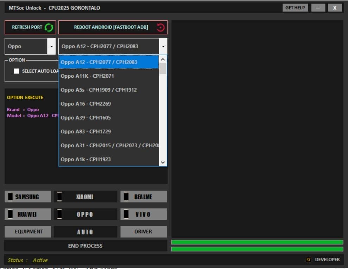Enable the SELECT AUTO LOAD checkbox
348x269 pixels.
pos(16,71)
